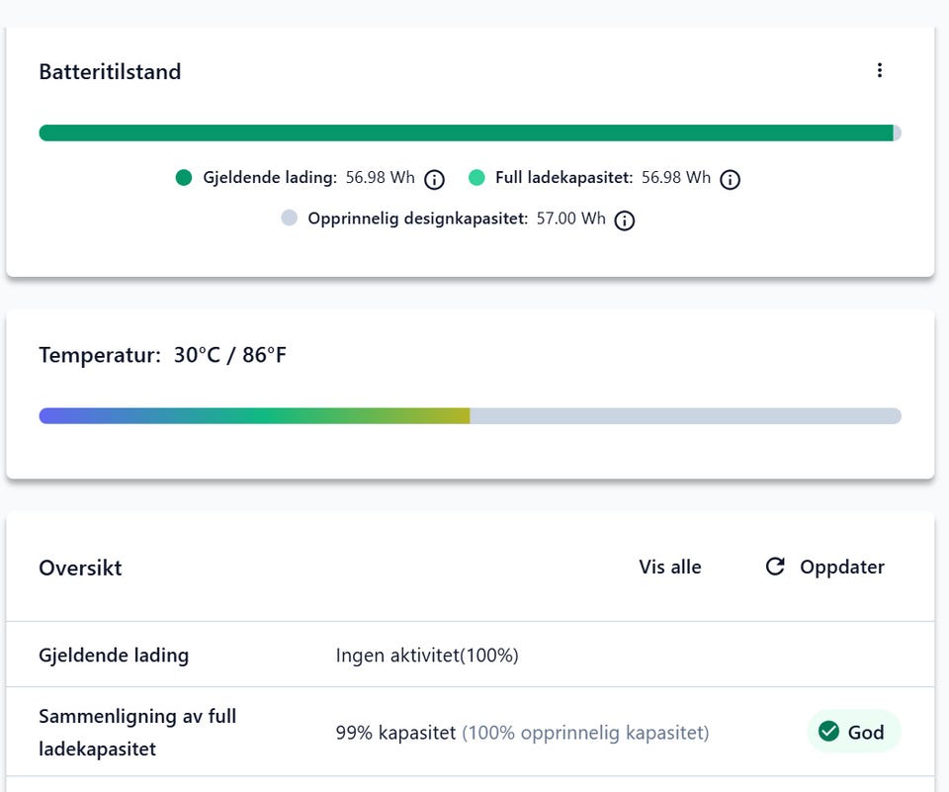
Task: Click the green battery charge progress bar
Action: pos(470,132)
